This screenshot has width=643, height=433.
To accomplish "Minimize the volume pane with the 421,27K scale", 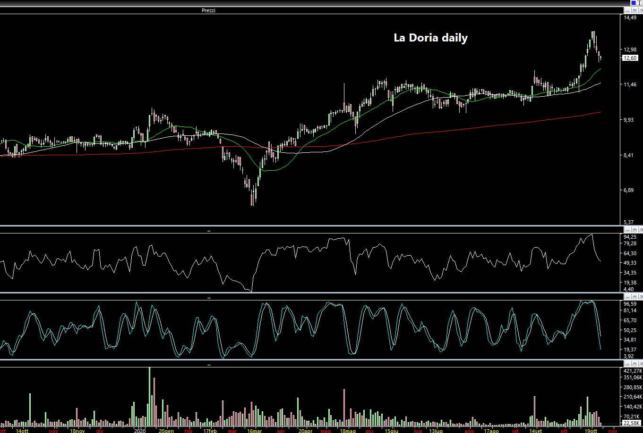I will pos(627,365).
